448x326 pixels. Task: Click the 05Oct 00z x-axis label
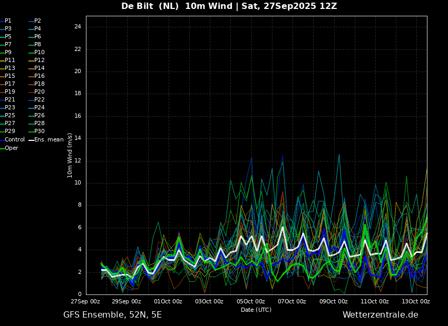[251, 301]
